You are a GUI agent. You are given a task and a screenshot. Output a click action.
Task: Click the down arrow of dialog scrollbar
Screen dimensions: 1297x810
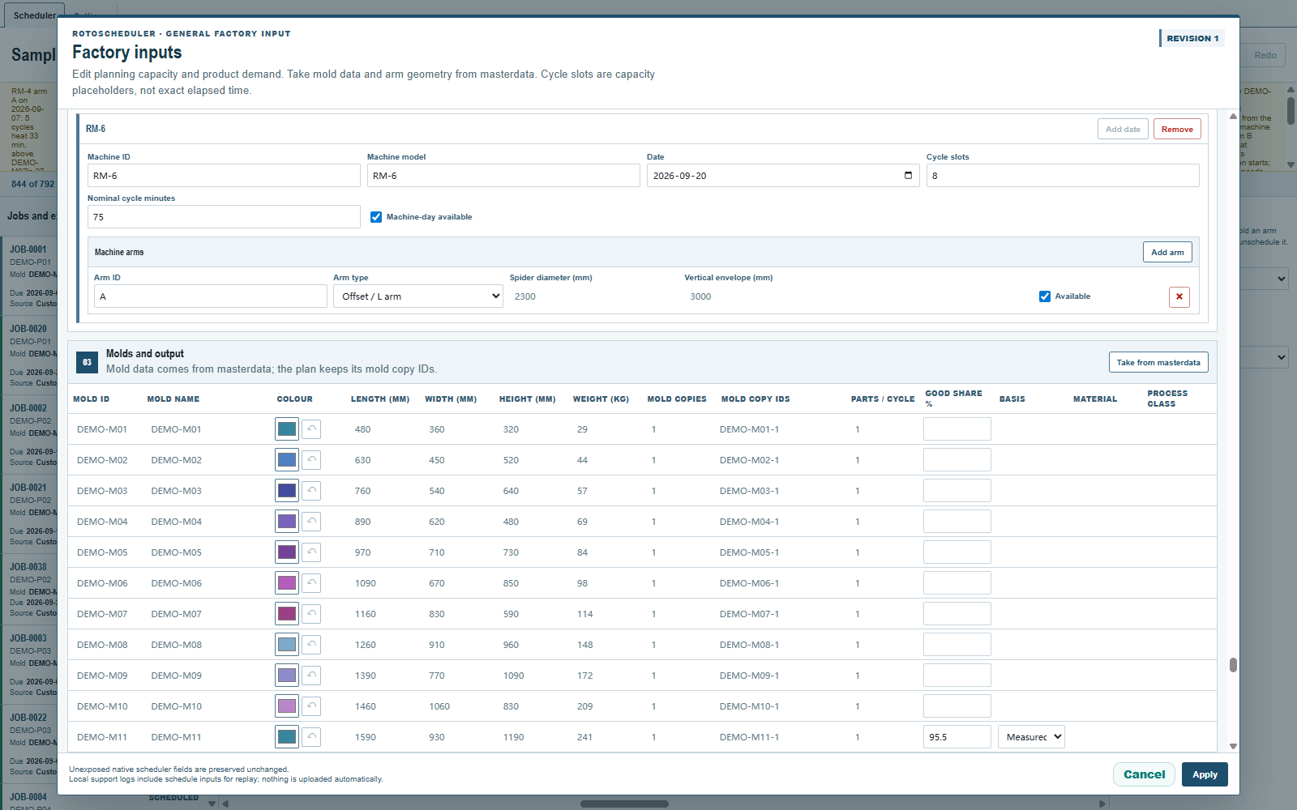pyautogui.click(x=1233, y=747)
